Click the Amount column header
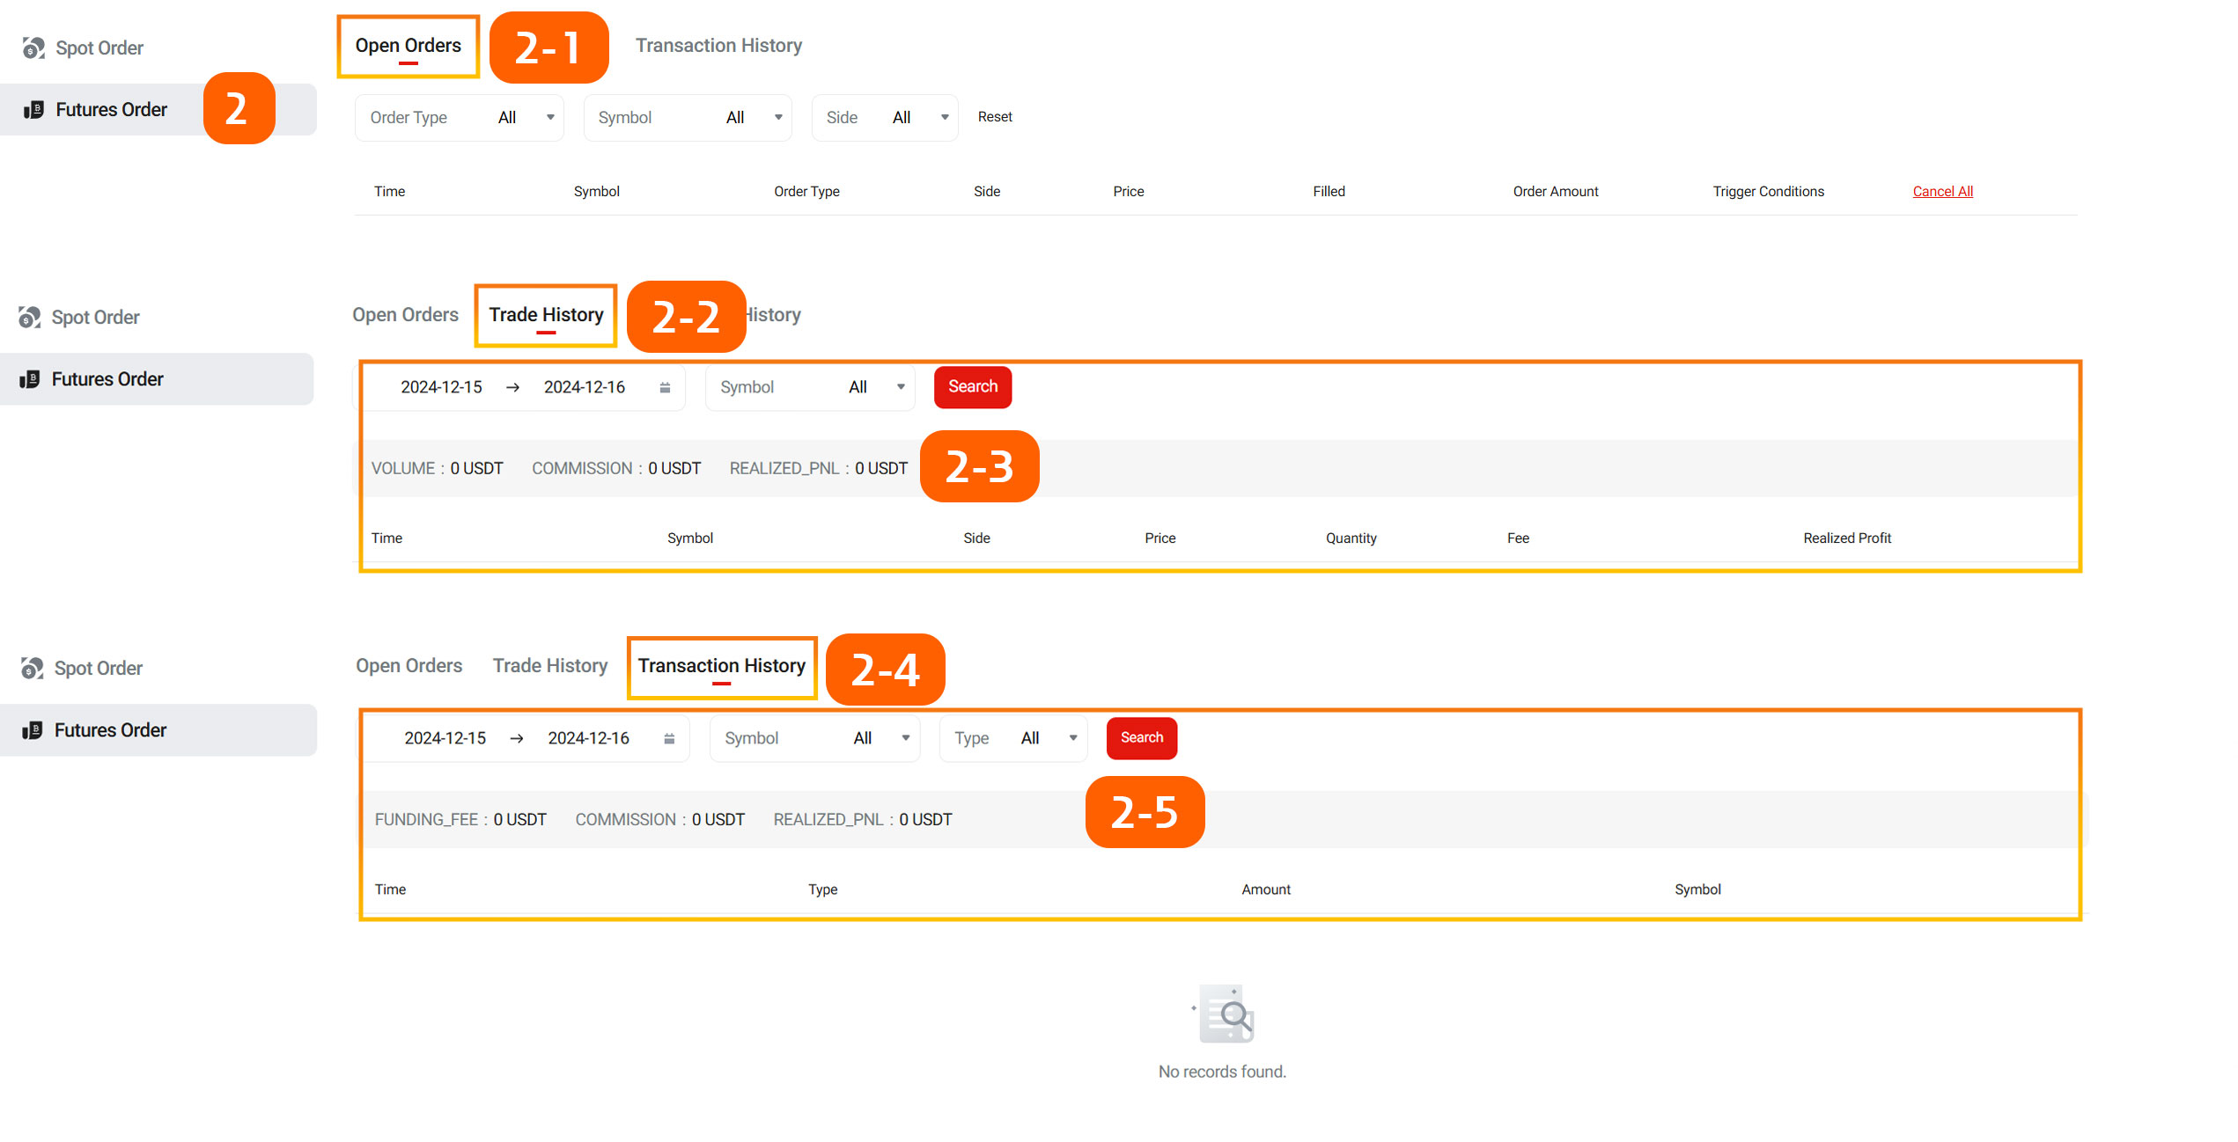2238x1142 pixels. [x=1266, y=889]
